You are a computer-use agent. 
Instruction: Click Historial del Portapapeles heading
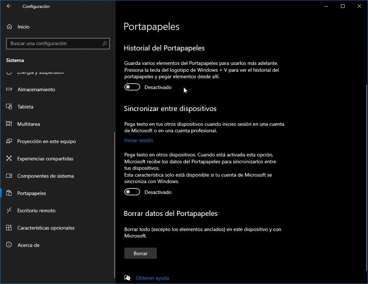click(x=164, y=48)
